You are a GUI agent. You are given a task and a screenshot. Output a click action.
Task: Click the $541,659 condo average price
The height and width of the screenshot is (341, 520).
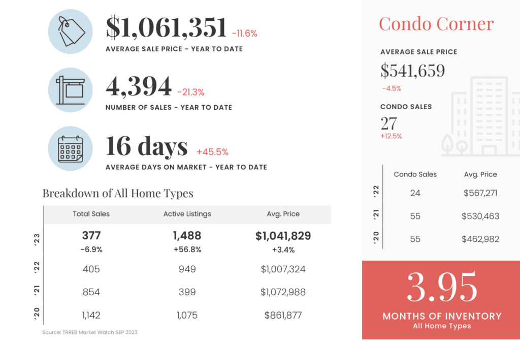[412, 71]
